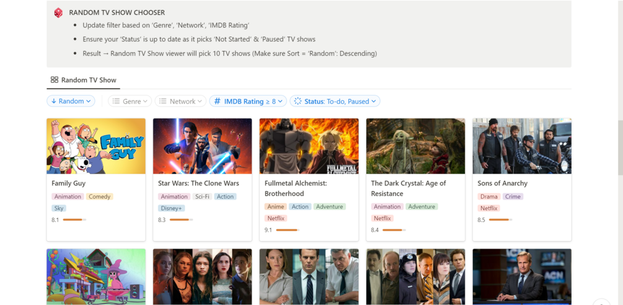Open the Genre filter dropdown
This screenshot has height=305, width=623.
click(x=130, y=101)
